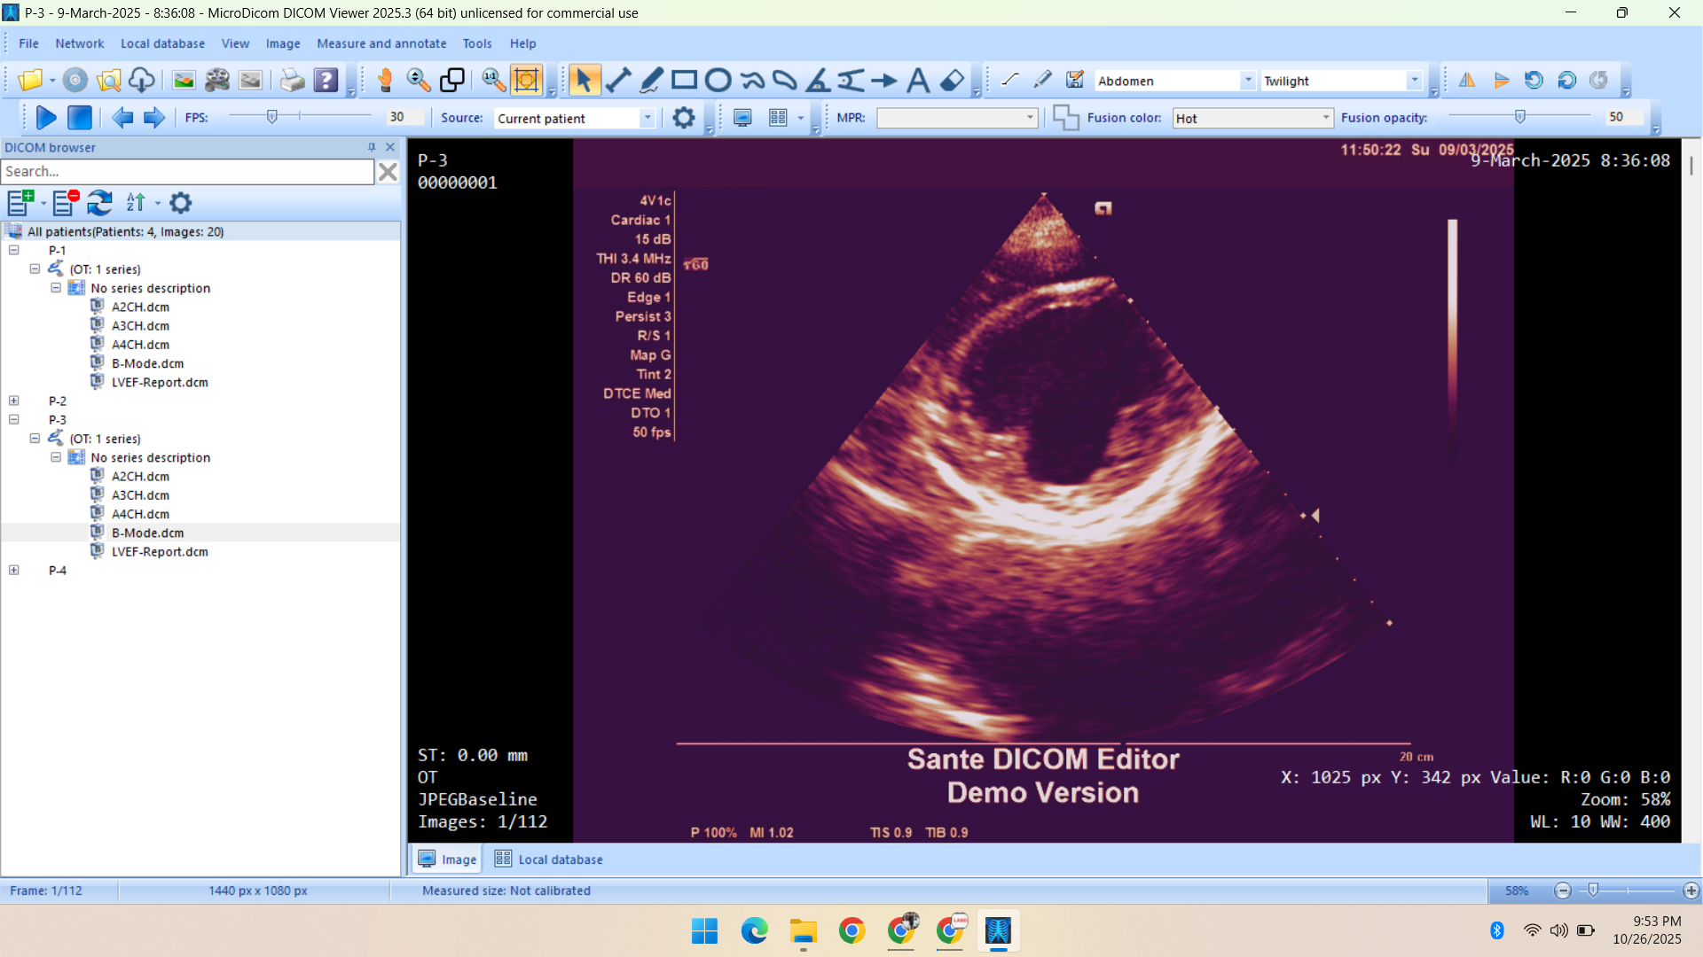Image resolution: width=1703 pixels, height=957 pixels.
Task: Toggle the arrow pointer select mode
Action: coord(583,81)
